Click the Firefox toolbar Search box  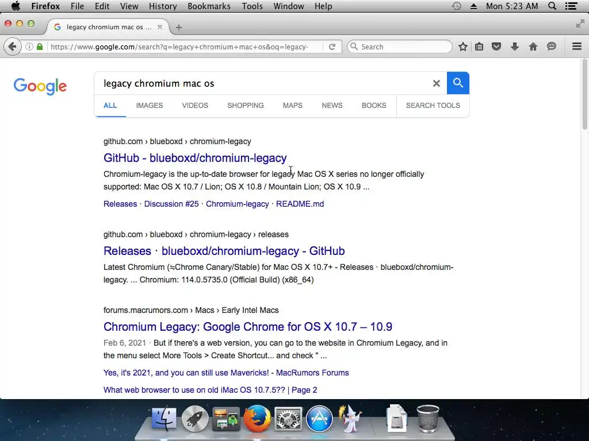[400, 47]
